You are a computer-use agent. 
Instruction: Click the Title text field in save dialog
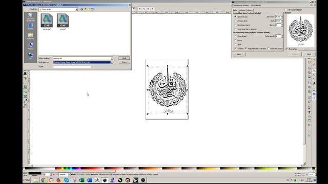coord(72,66)
